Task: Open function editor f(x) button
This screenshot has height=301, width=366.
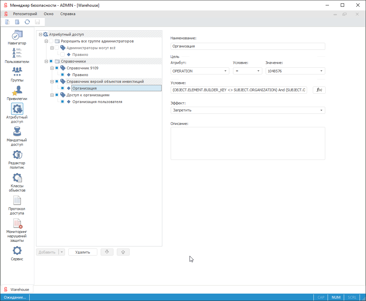Action: click(x=319, y=90)
